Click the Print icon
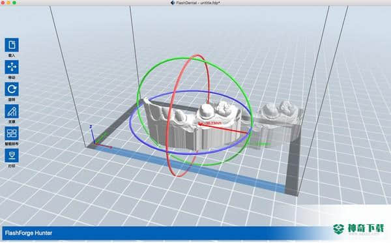This screenshot has width=391, height=243. (12, 156)
